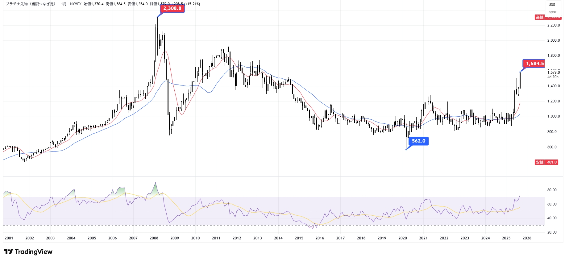Click the TradingView logo icon
This screenshot has height=261, width=565.
click(8, 252)
